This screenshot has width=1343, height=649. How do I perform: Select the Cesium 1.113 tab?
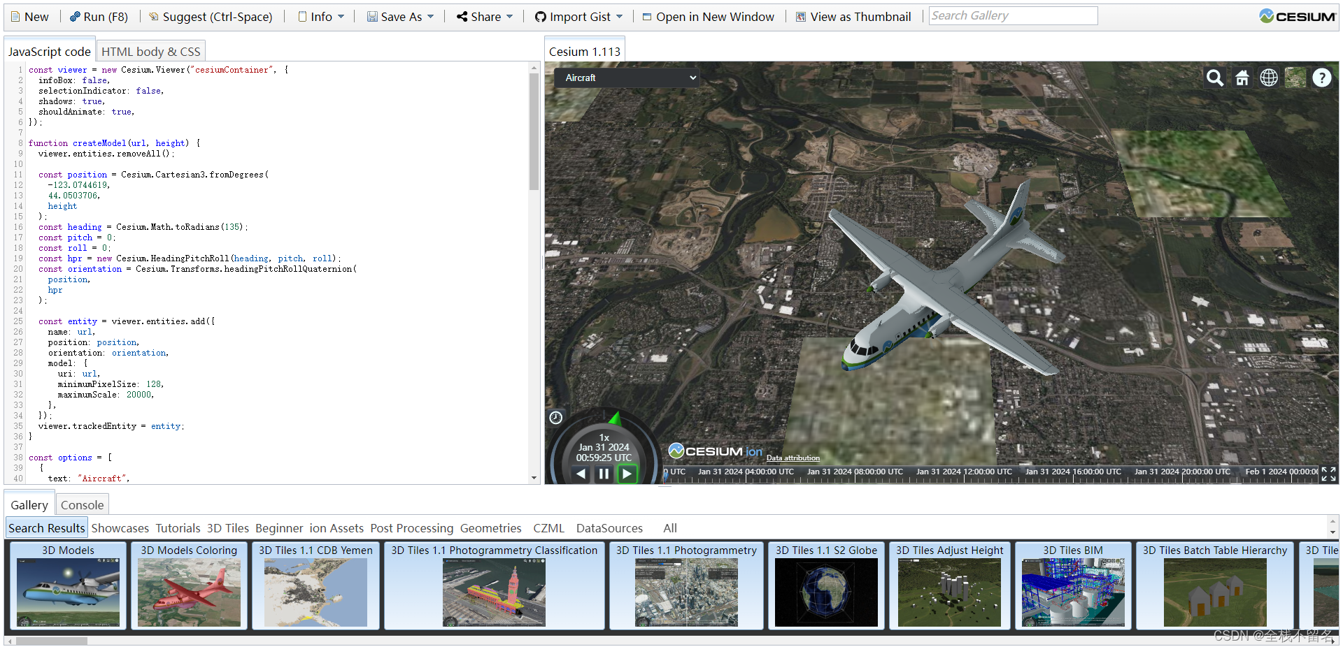585,52
